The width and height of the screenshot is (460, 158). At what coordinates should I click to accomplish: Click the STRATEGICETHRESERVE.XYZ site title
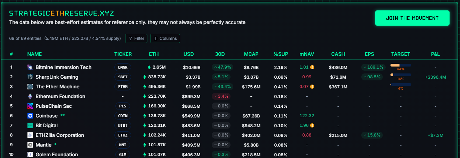pos(62,13)
